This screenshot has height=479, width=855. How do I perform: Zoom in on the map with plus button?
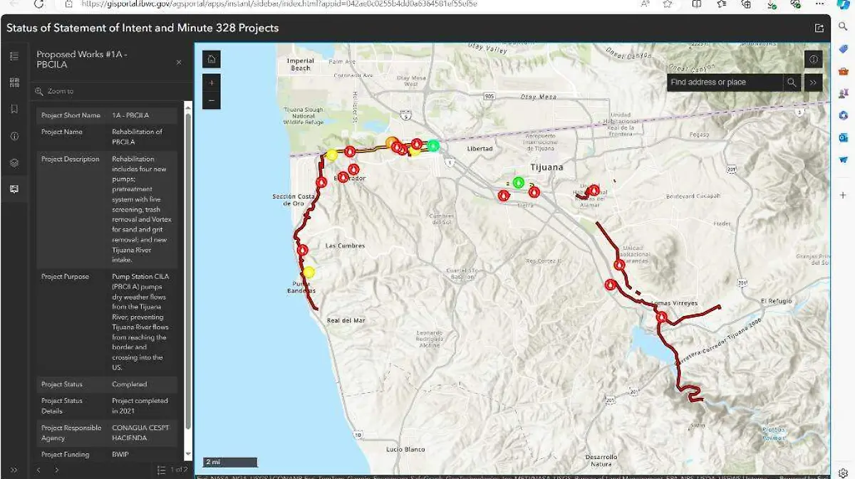coord(212,83)
